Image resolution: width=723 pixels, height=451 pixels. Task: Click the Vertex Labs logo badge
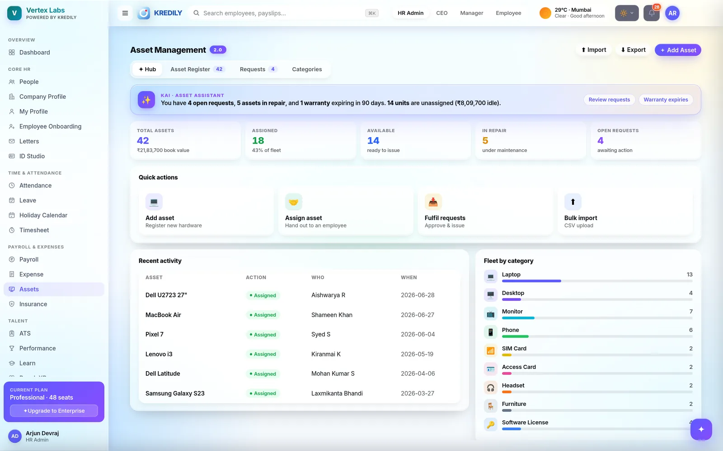coord(14,13)
